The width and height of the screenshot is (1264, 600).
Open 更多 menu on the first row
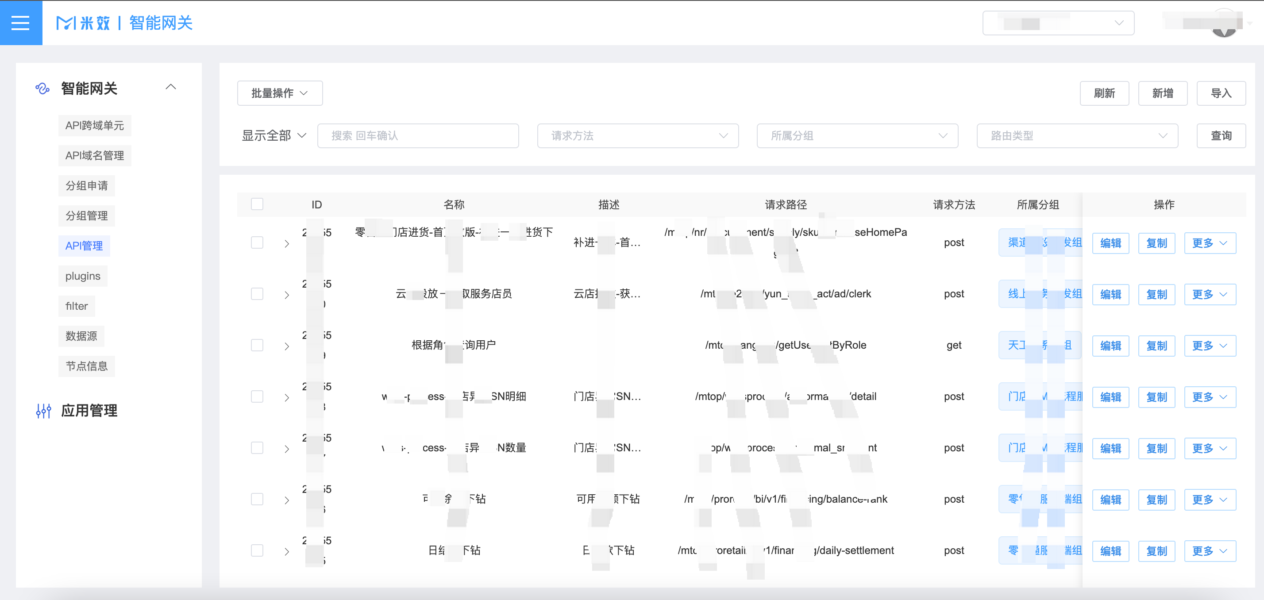(x=1209, y=243)
